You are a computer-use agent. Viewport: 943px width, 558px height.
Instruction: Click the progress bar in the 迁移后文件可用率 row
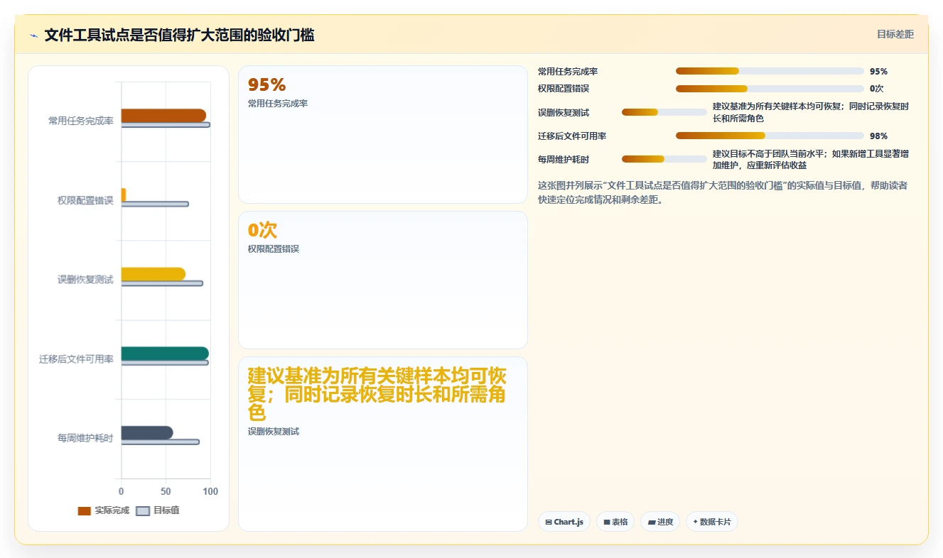(770, 136)
